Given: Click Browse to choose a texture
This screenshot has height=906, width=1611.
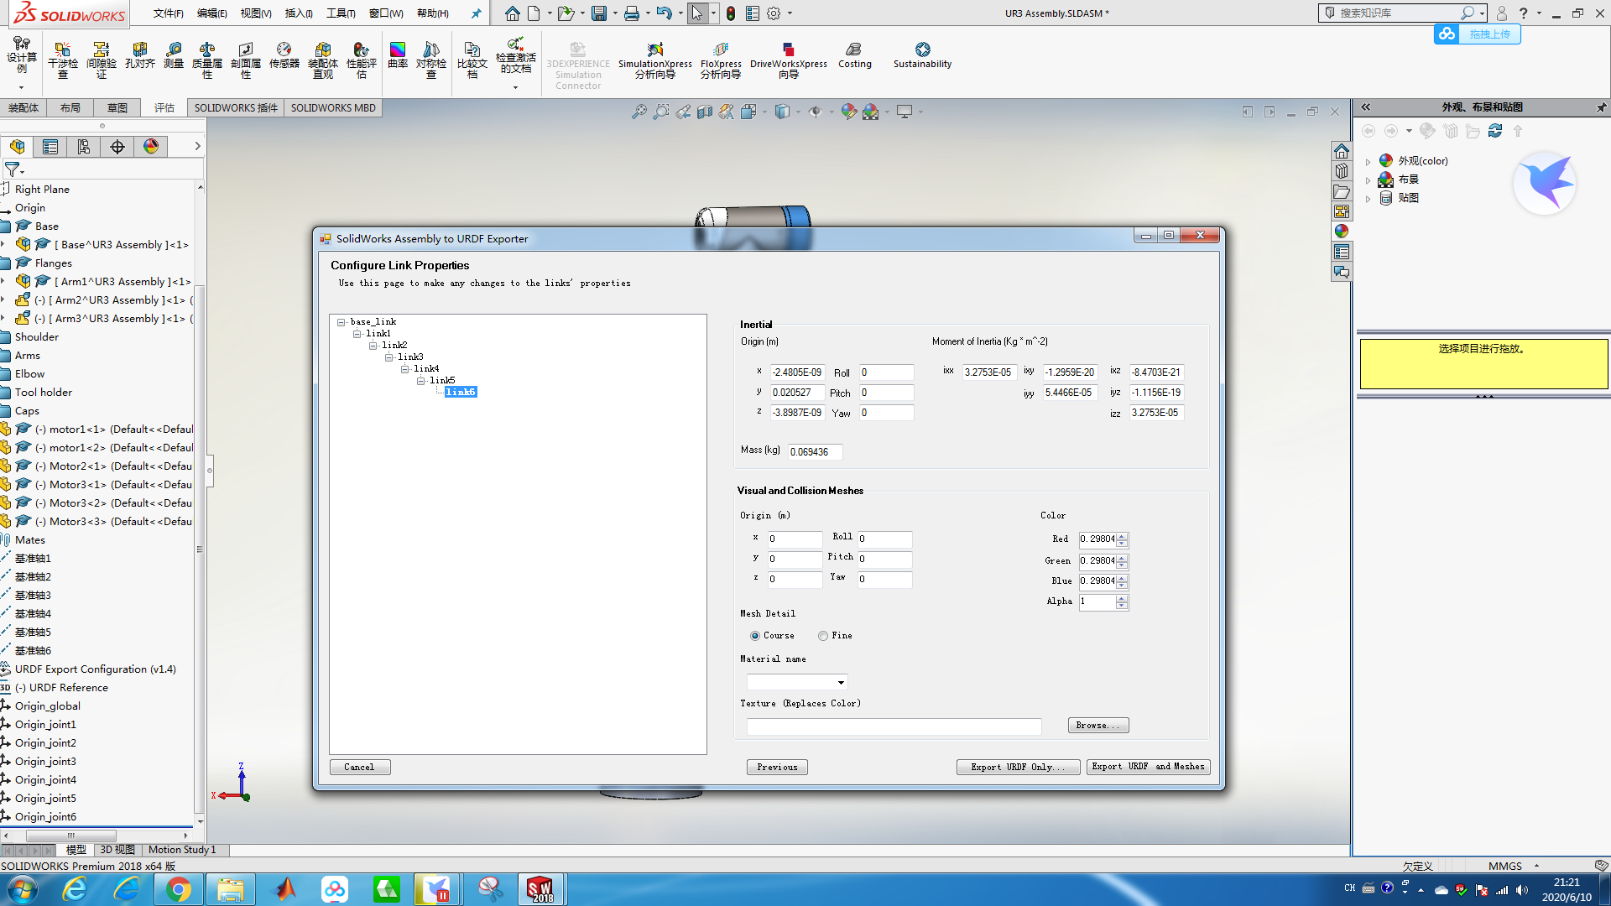Looking at the screenshot, I should click(1097, 725).
